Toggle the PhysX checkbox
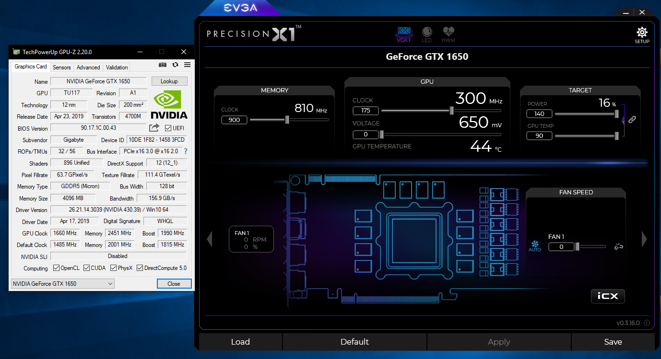The image size is (661, 359). click(113, 268)
